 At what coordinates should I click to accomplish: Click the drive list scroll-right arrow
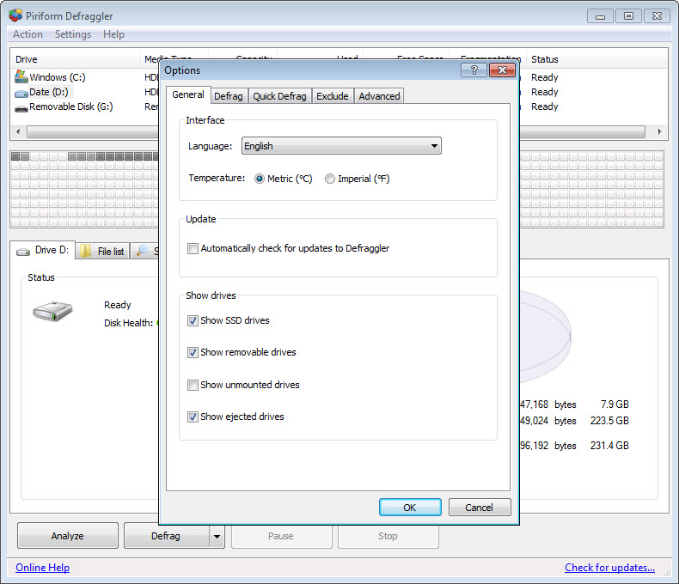click(659, 131)
